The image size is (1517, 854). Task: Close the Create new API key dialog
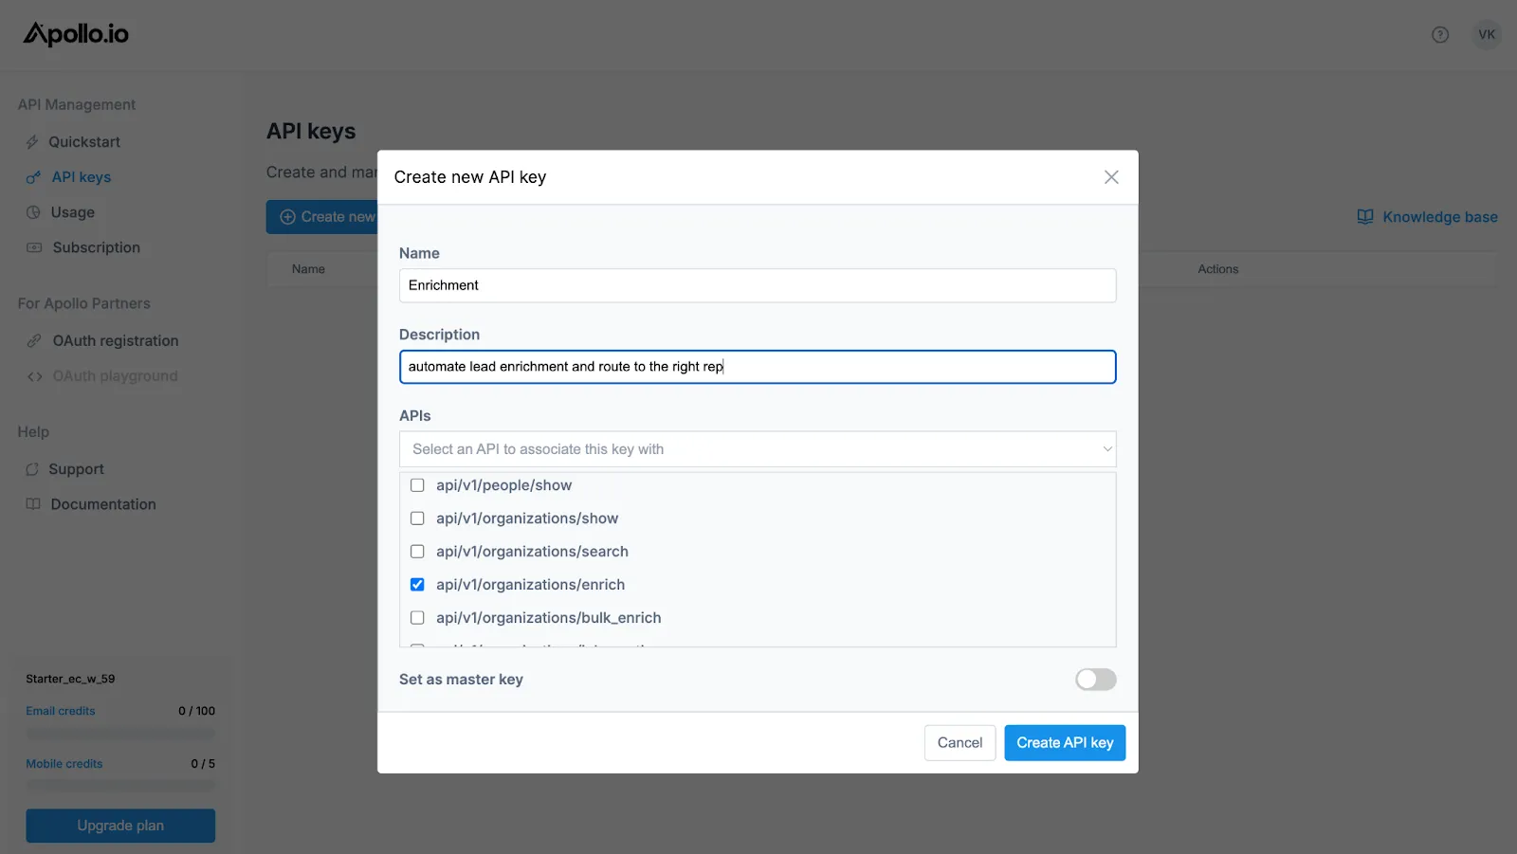(x=1111, y=177)
